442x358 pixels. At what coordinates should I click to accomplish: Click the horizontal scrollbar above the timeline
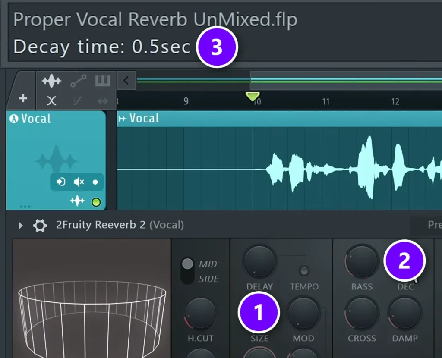(346, 81)
